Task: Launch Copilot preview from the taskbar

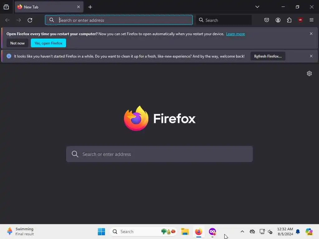Action: tap(309, 232)
